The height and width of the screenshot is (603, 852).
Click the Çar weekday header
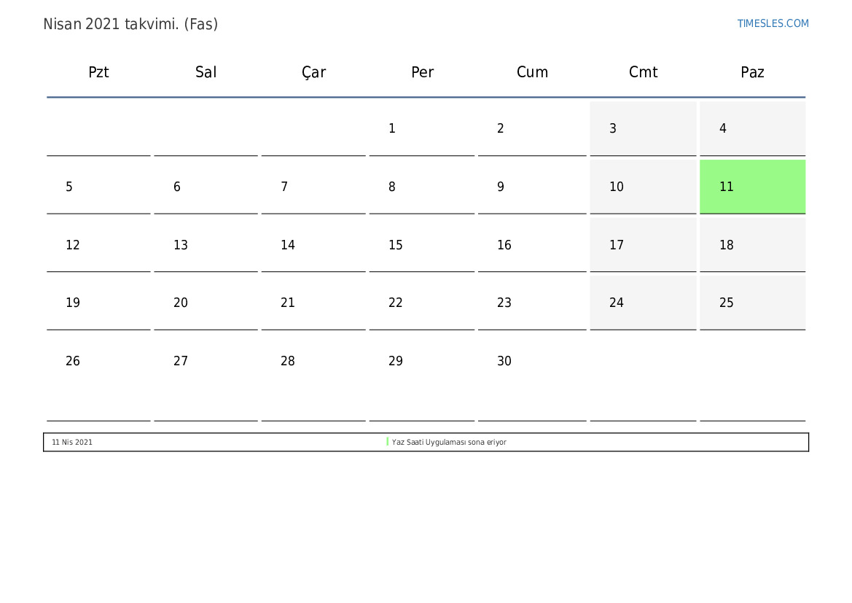(x=313, y=72)
